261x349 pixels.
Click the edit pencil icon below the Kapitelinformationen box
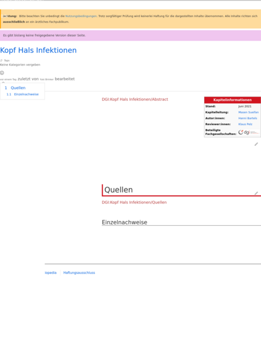256,144
